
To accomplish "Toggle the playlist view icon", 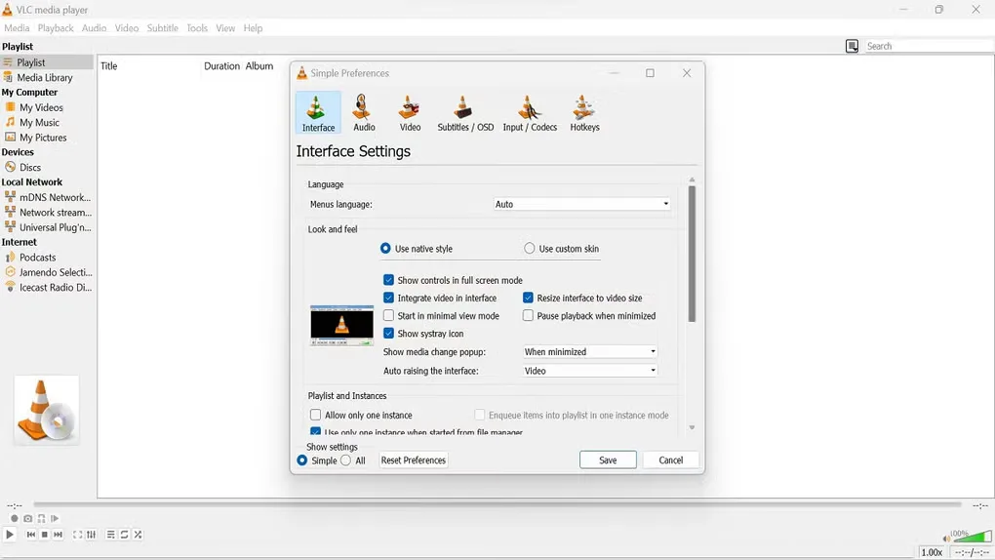I will click(x=110, y=535).
